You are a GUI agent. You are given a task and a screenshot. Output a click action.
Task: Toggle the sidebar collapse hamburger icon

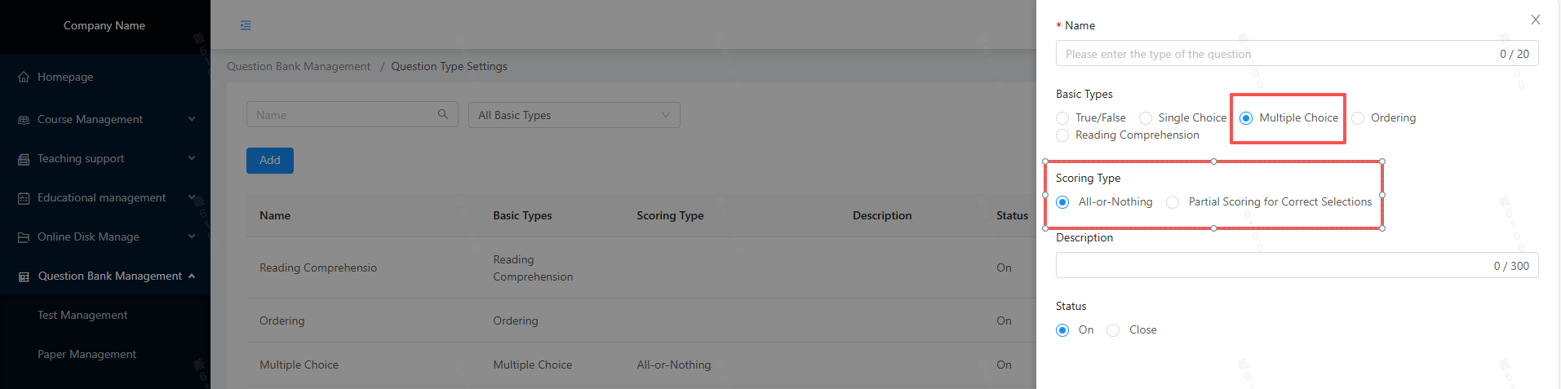246,25
